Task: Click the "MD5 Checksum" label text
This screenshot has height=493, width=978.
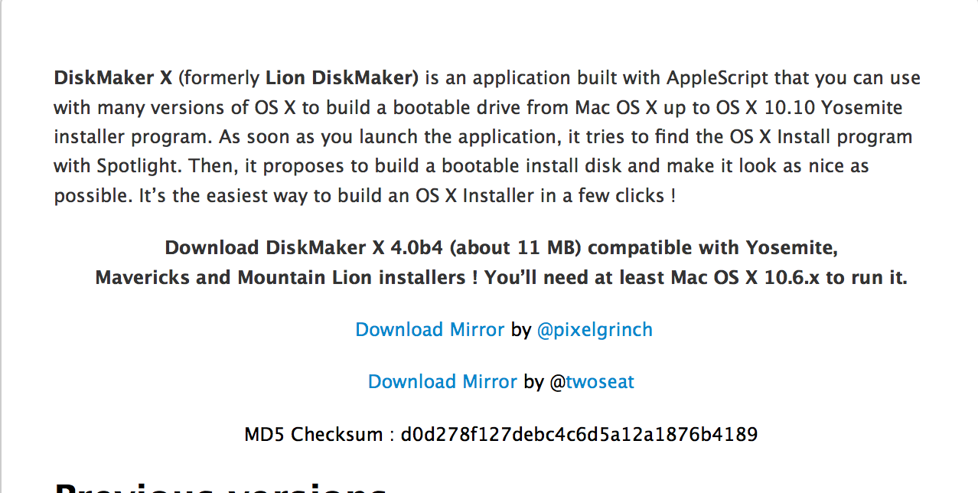Action: click(313, 435)
